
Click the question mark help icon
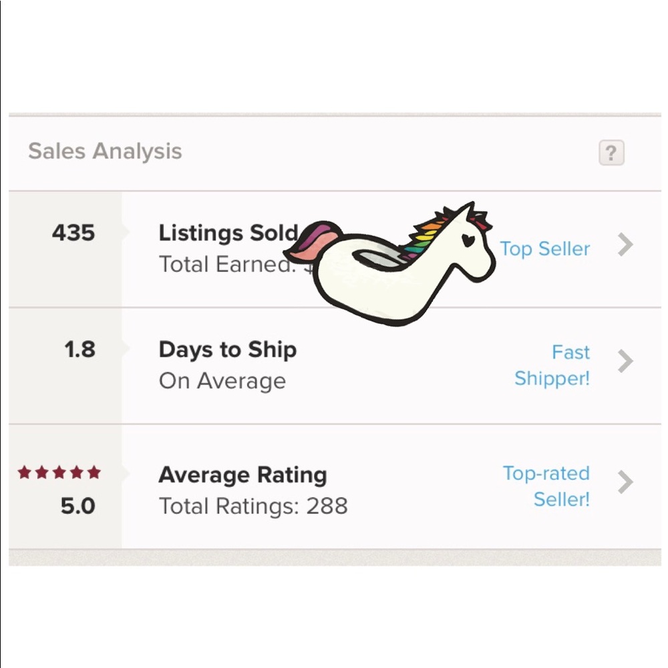[x=611, y=153]
